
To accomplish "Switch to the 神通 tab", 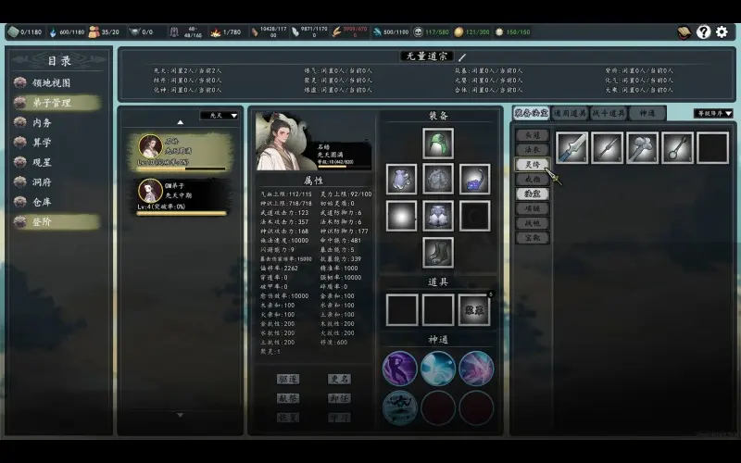I will click(647, 113).
